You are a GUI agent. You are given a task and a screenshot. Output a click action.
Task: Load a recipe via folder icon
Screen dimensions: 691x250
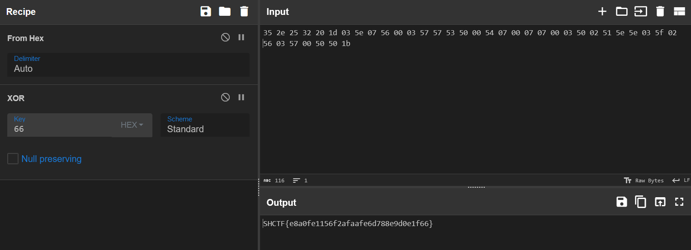[225, 11]
